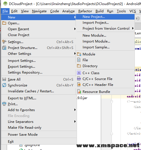Click the .9.0.jar entry in project tree

click(x=82, y=98)
